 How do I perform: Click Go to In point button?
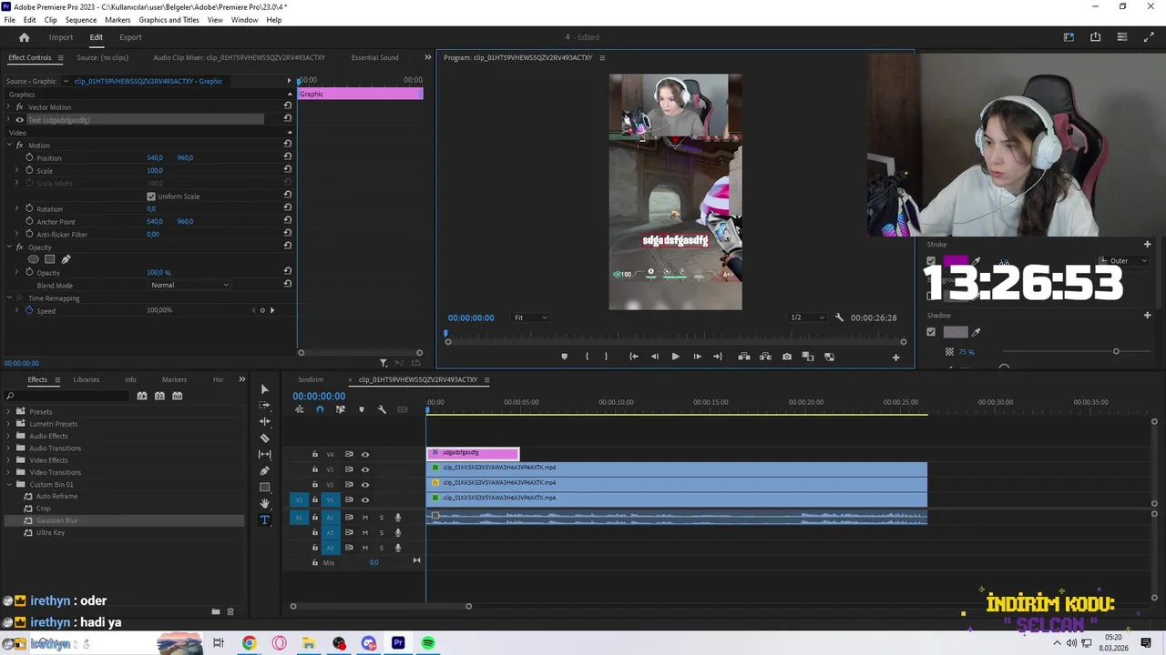633,357
